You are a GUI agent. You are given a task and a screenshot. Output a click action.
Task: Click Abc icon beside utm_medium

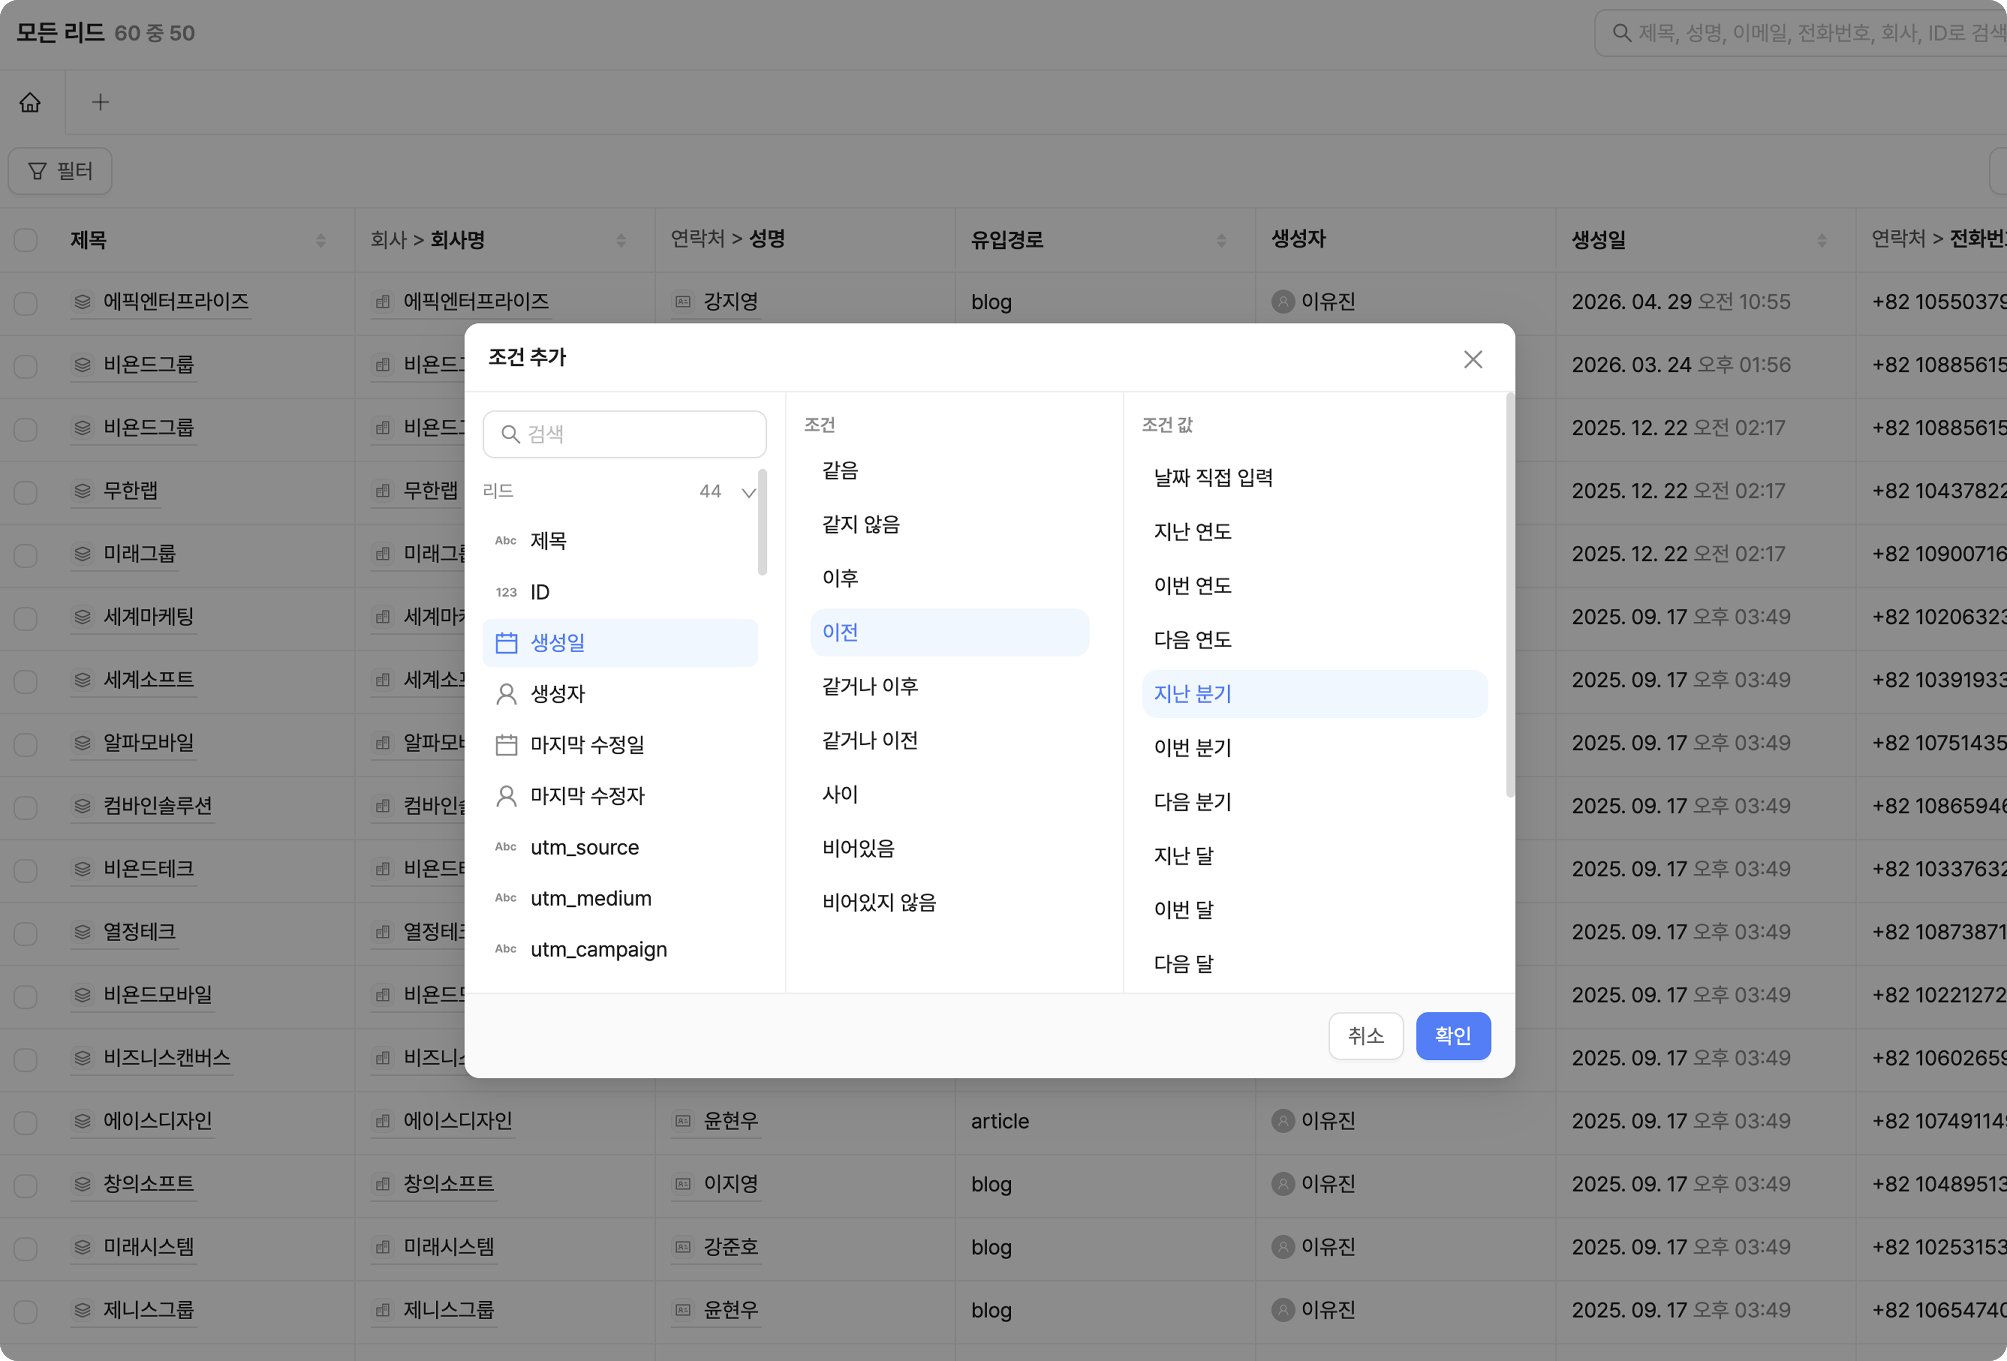(x=506, y=898)
